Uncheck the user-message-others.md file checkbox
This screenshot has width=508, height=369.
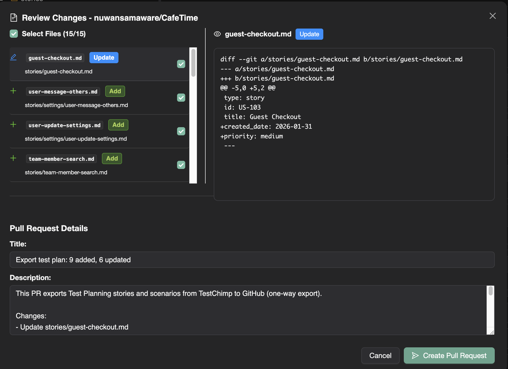coord(181,98)
